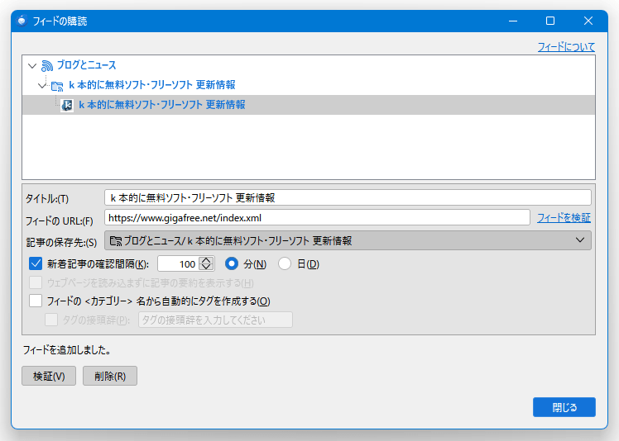The height and width of the screenshot is (441, 619).
Task: Click the Thunderbird icon in the title bar
Action: coord(22,21)
